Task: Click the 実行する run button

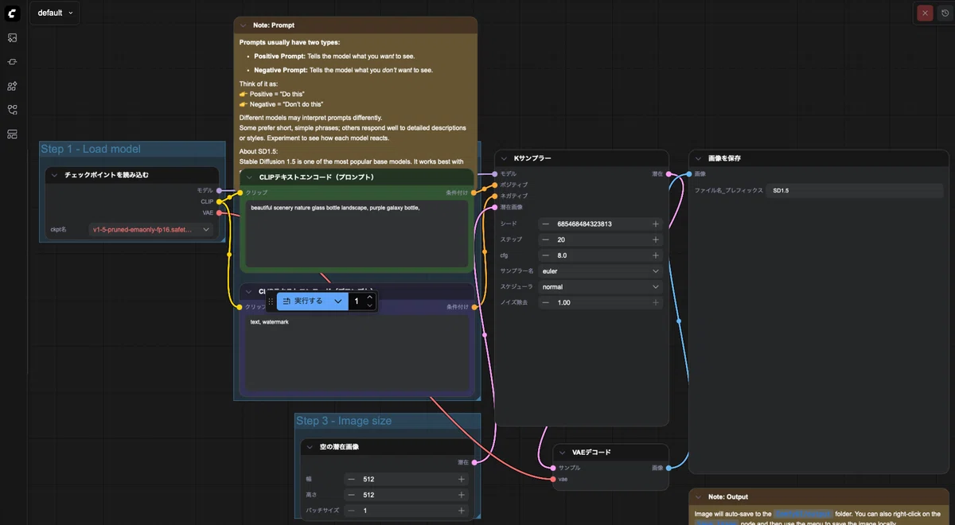Action: point(302,301)
